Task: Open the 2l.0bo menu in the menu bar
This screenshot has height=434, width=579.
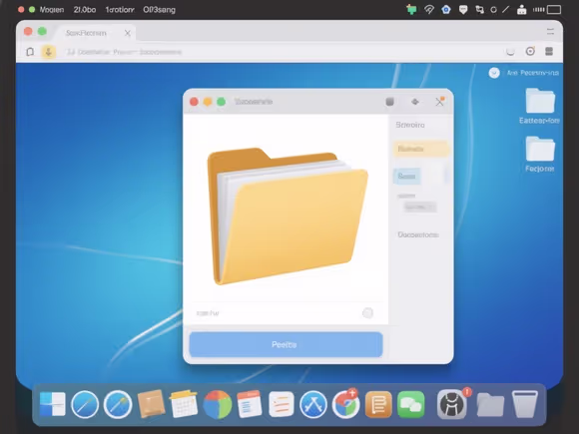Action: [x=85, y=10]
